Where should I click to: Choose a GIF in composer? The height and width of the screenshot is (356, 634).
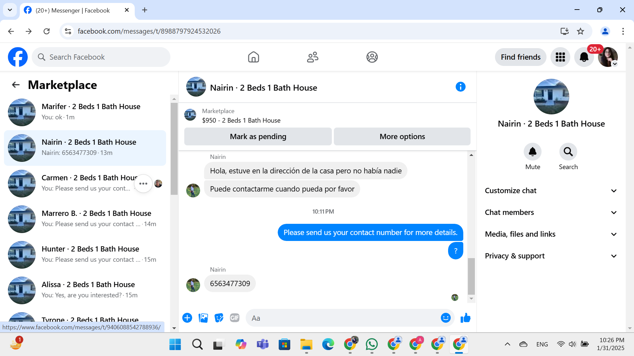235,318
